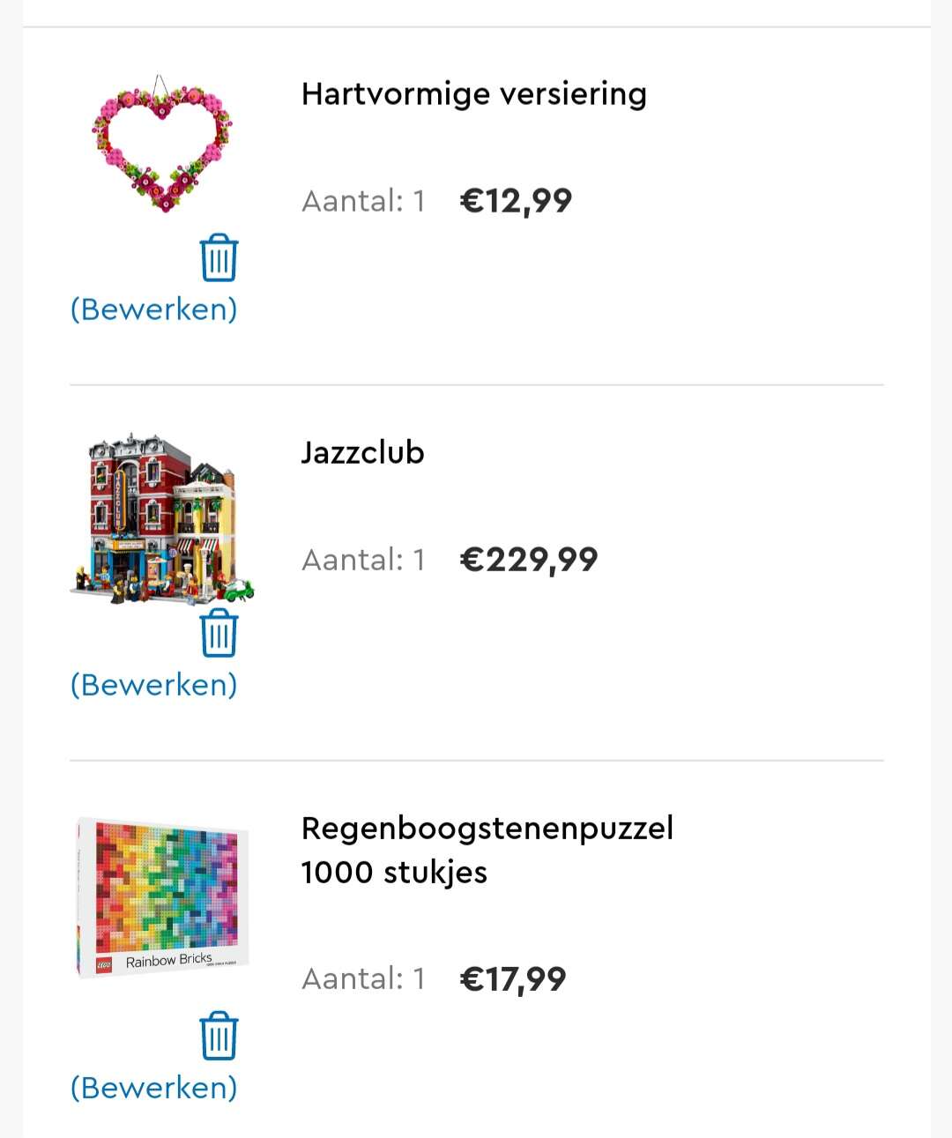Edit the Hartvormige versiering item via Bewerken
The width and height of the screenshot is (952, 1138).
tap(154, 309)
